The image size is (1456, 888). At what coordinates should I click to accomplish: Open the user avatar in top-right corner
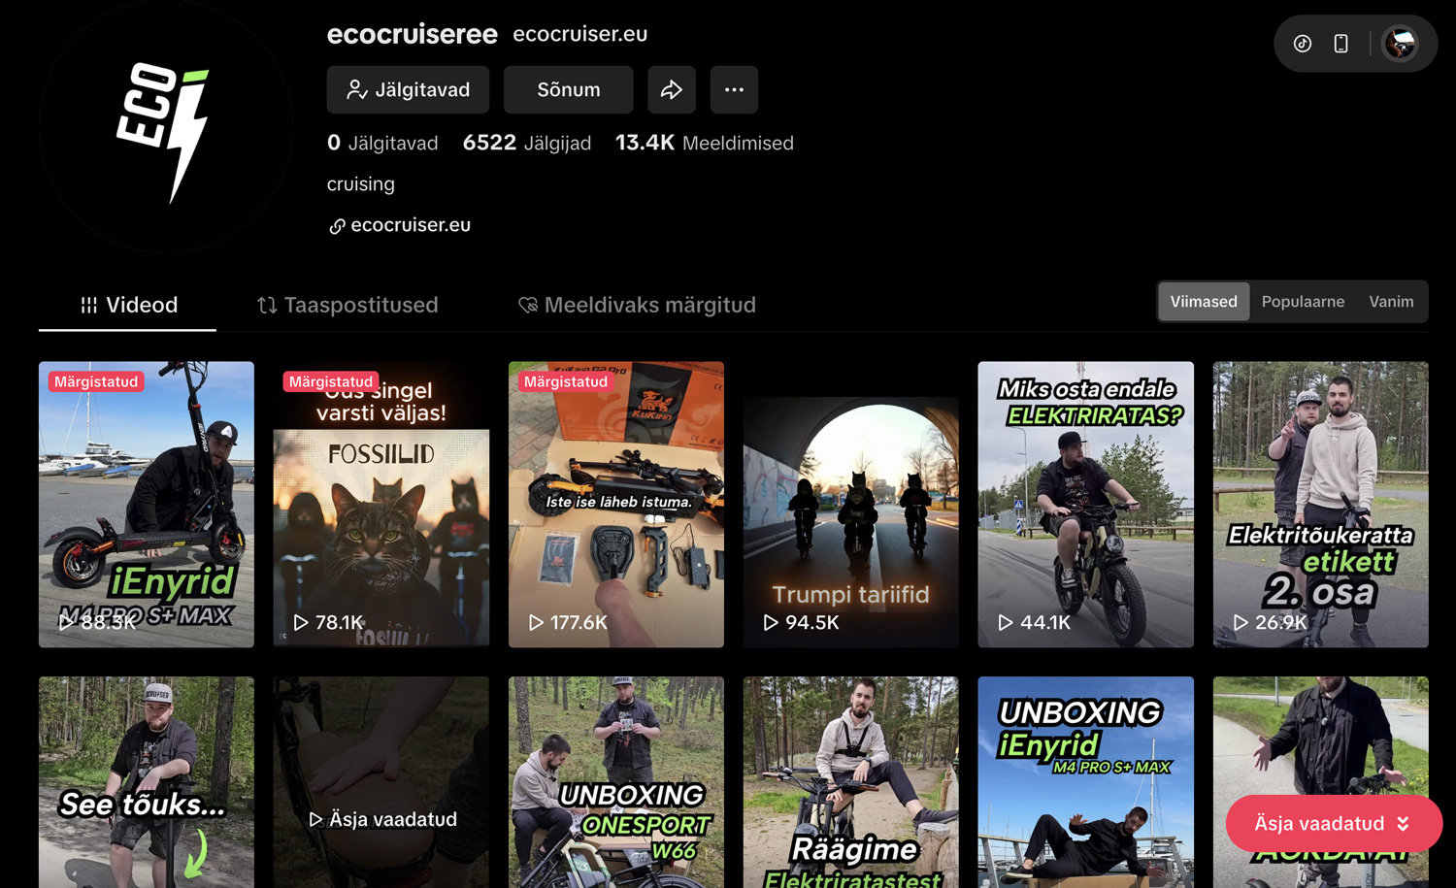click(1400, 44)
